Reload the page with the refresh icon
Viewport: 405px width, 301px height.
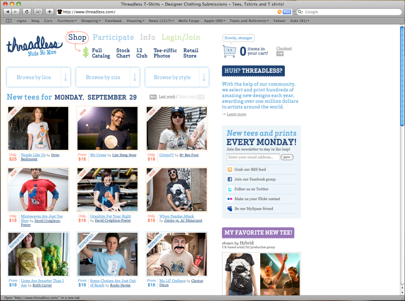click(x=27, y=11)
